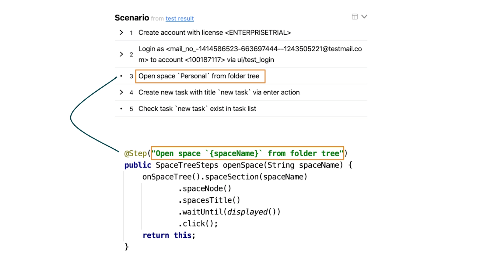Select the 'Login as' step text
Image resolution: width=487 pixels, height=255 pixels.
coord(250,54)
